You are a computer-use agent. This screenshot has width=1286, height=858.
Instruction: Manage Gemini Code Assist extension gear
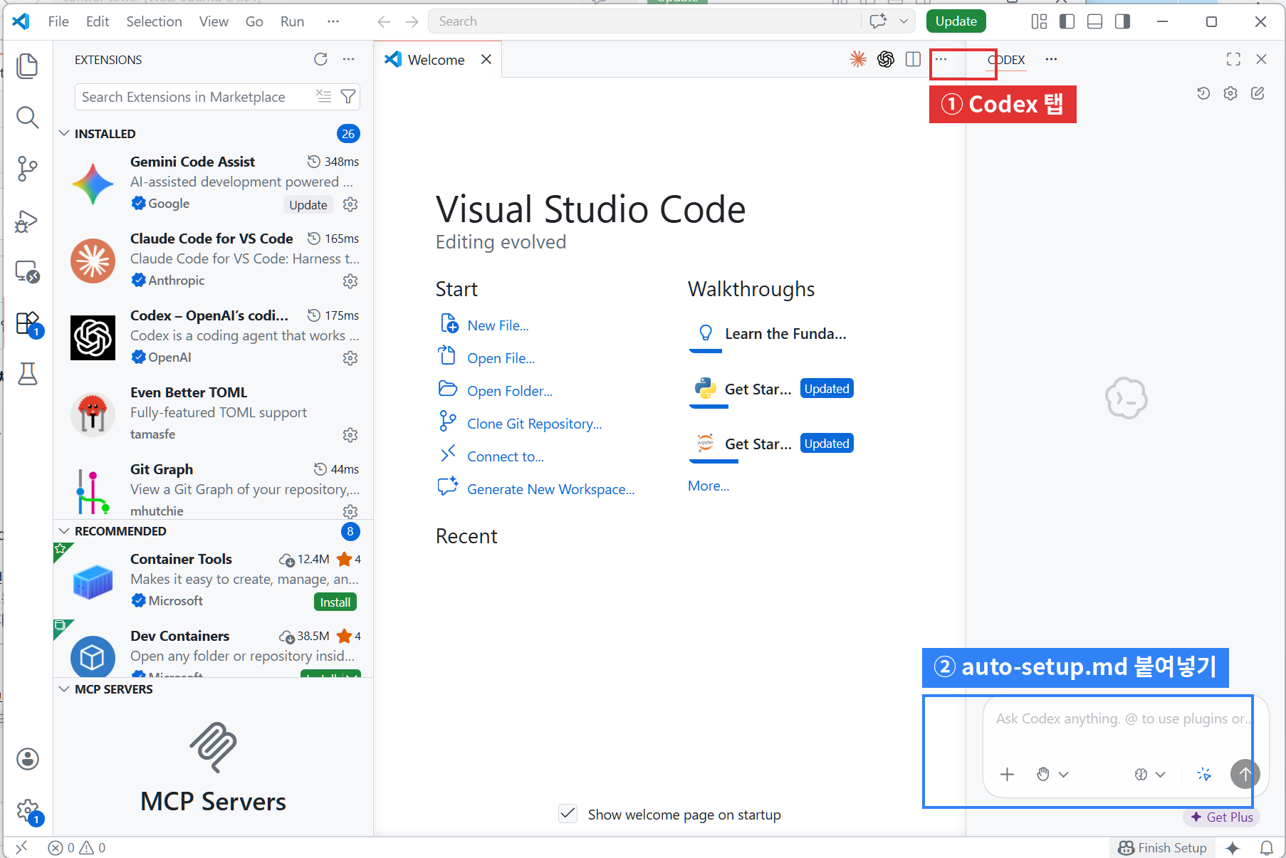[350, 204]
